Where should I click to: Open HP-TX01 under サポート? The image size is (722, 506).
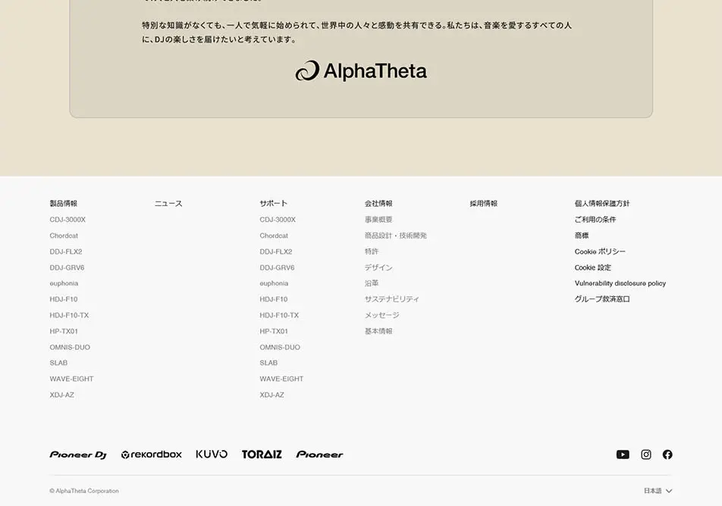274,331
